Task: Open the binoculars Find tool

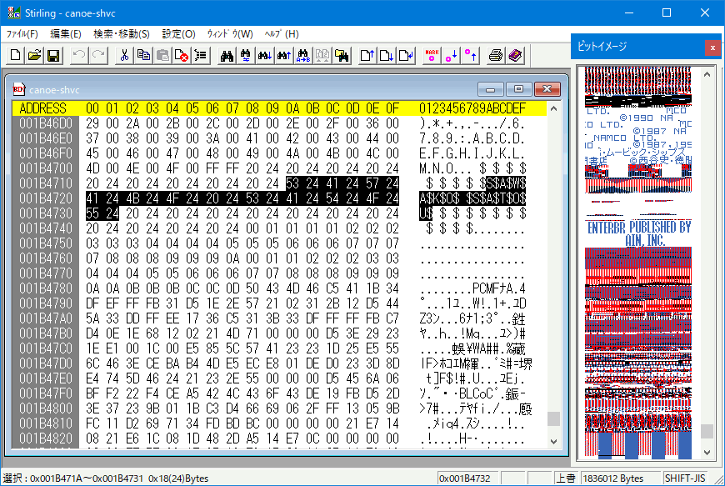Action: pos(228,56)
